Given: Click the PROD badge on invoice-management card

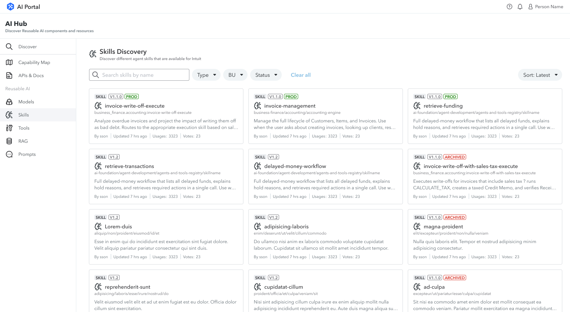Looking at the screenshot, I should pyautogui.click(x=291, y=96).
